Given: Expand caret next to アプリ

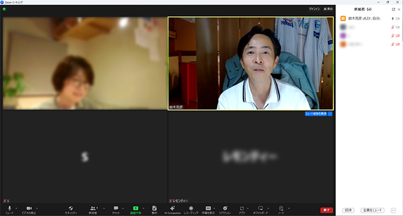Looking at the screenshot, I should click(248, 209).
